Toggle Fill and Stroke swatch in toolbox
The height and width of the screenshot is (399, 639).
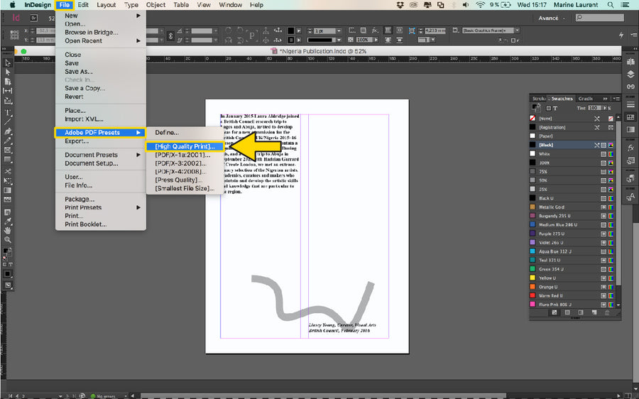[x=6, y=251]
